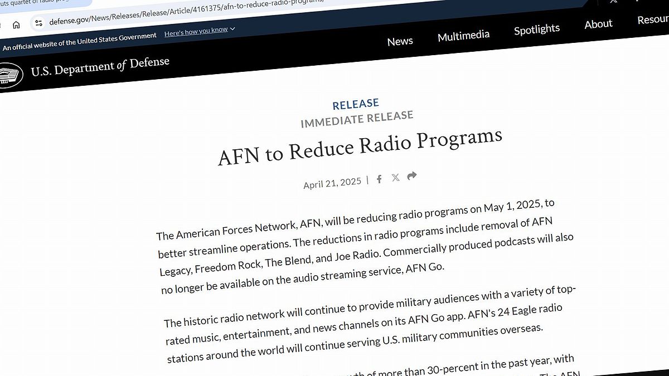Open the About menu
The height and width of the screenshot is (376, 669).
click(598, 24)
